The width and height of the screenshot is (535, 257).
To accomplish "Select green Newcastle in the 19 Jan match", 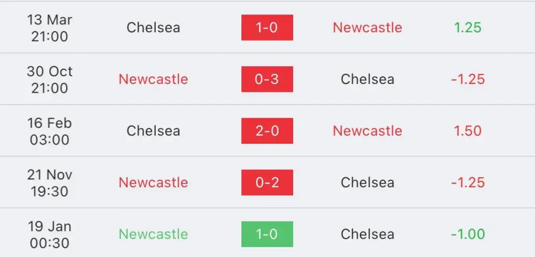I will click(153, 234).
